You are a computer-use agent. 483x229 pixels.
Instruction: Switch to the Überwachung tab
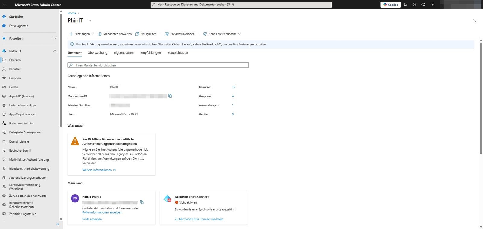pos(97,53)
